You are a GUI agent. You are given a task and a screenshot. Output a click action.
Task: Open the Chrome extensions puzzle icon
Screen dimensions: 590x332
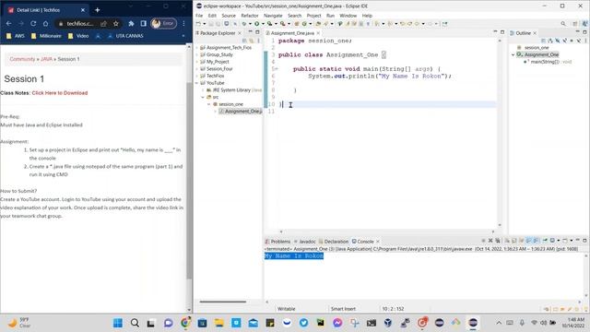click(131, 23)
